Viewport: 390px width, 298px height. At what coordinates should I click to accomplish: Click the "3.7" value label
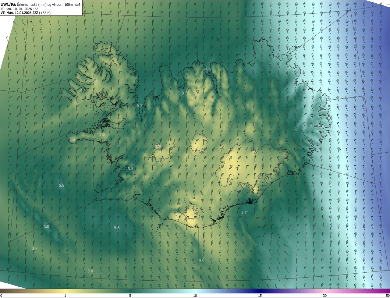[35, 248]
